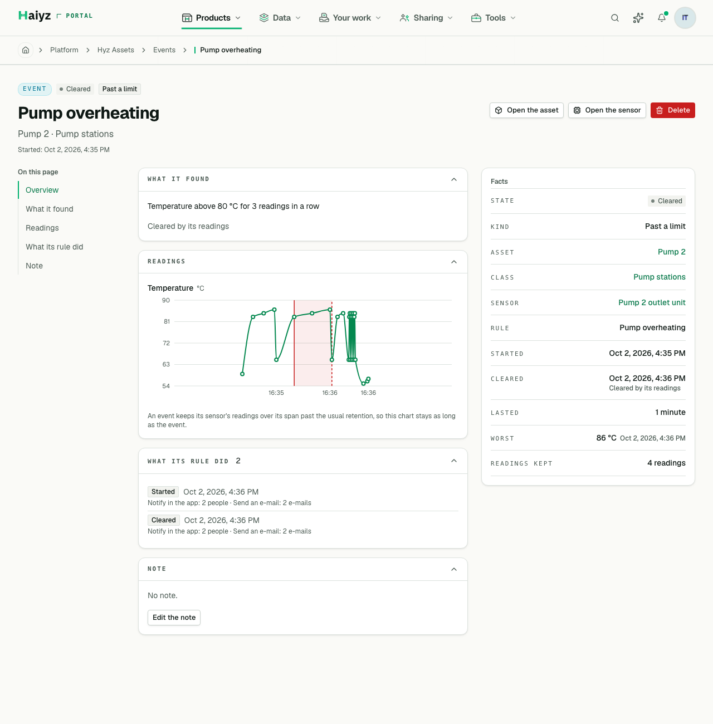Collapse the What Its Rule Did section
713x724 pixels.
(454, 461)
